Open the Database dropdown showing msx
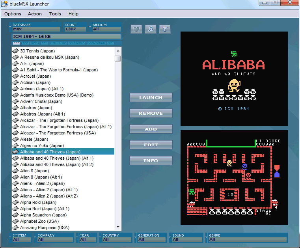This screenshot has width=300, height=248. click(35, 27)
